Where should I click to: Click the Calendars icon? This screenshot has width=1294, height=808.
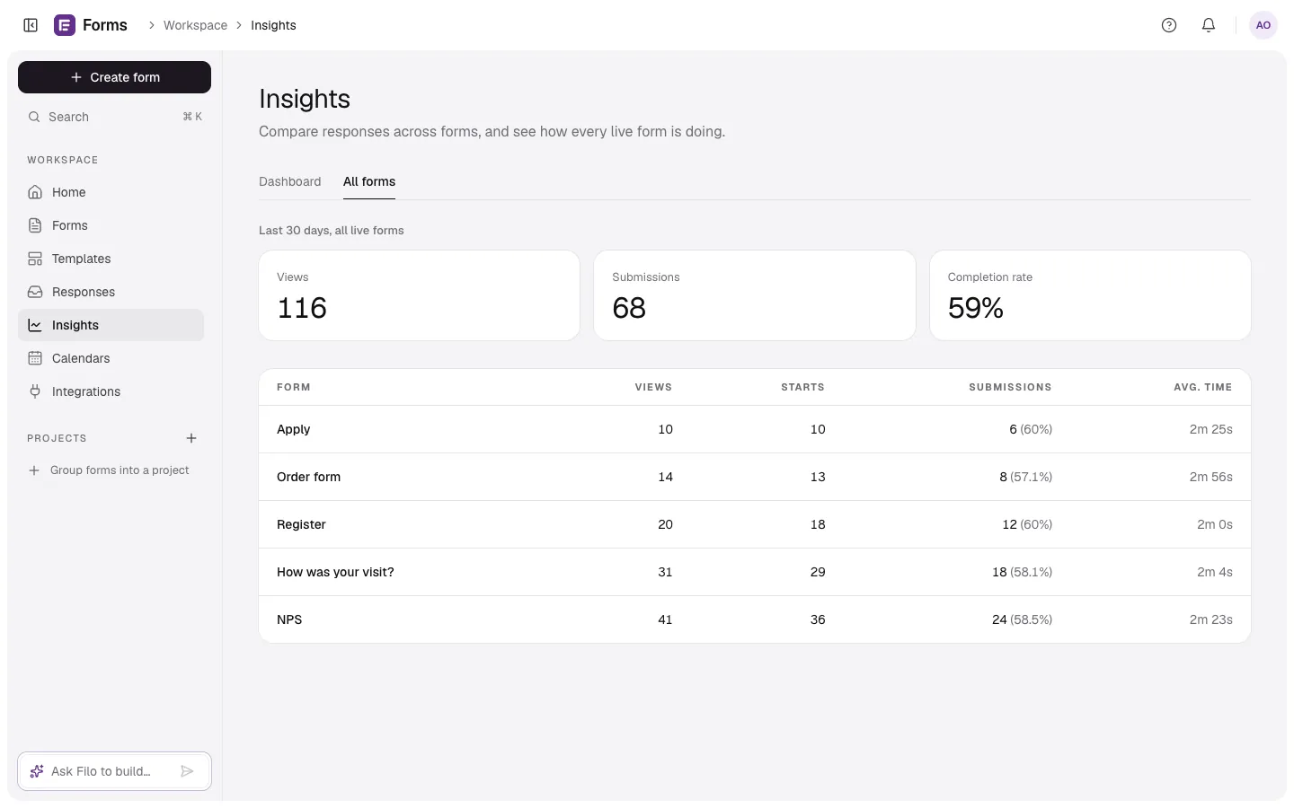click(35, 358)
